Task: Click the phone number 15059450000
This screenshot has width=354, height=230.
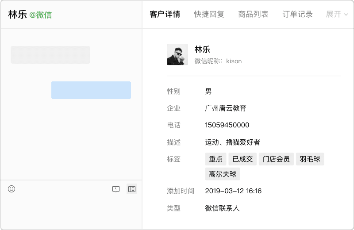Action: click(227, 125)
